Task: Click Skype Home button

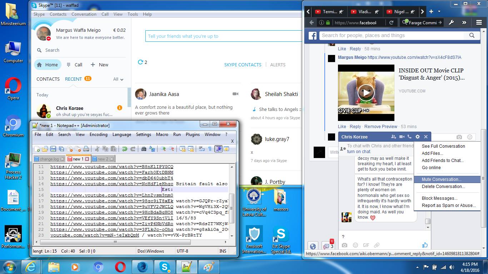Action: pyautogui.click(x=48, y=65)
